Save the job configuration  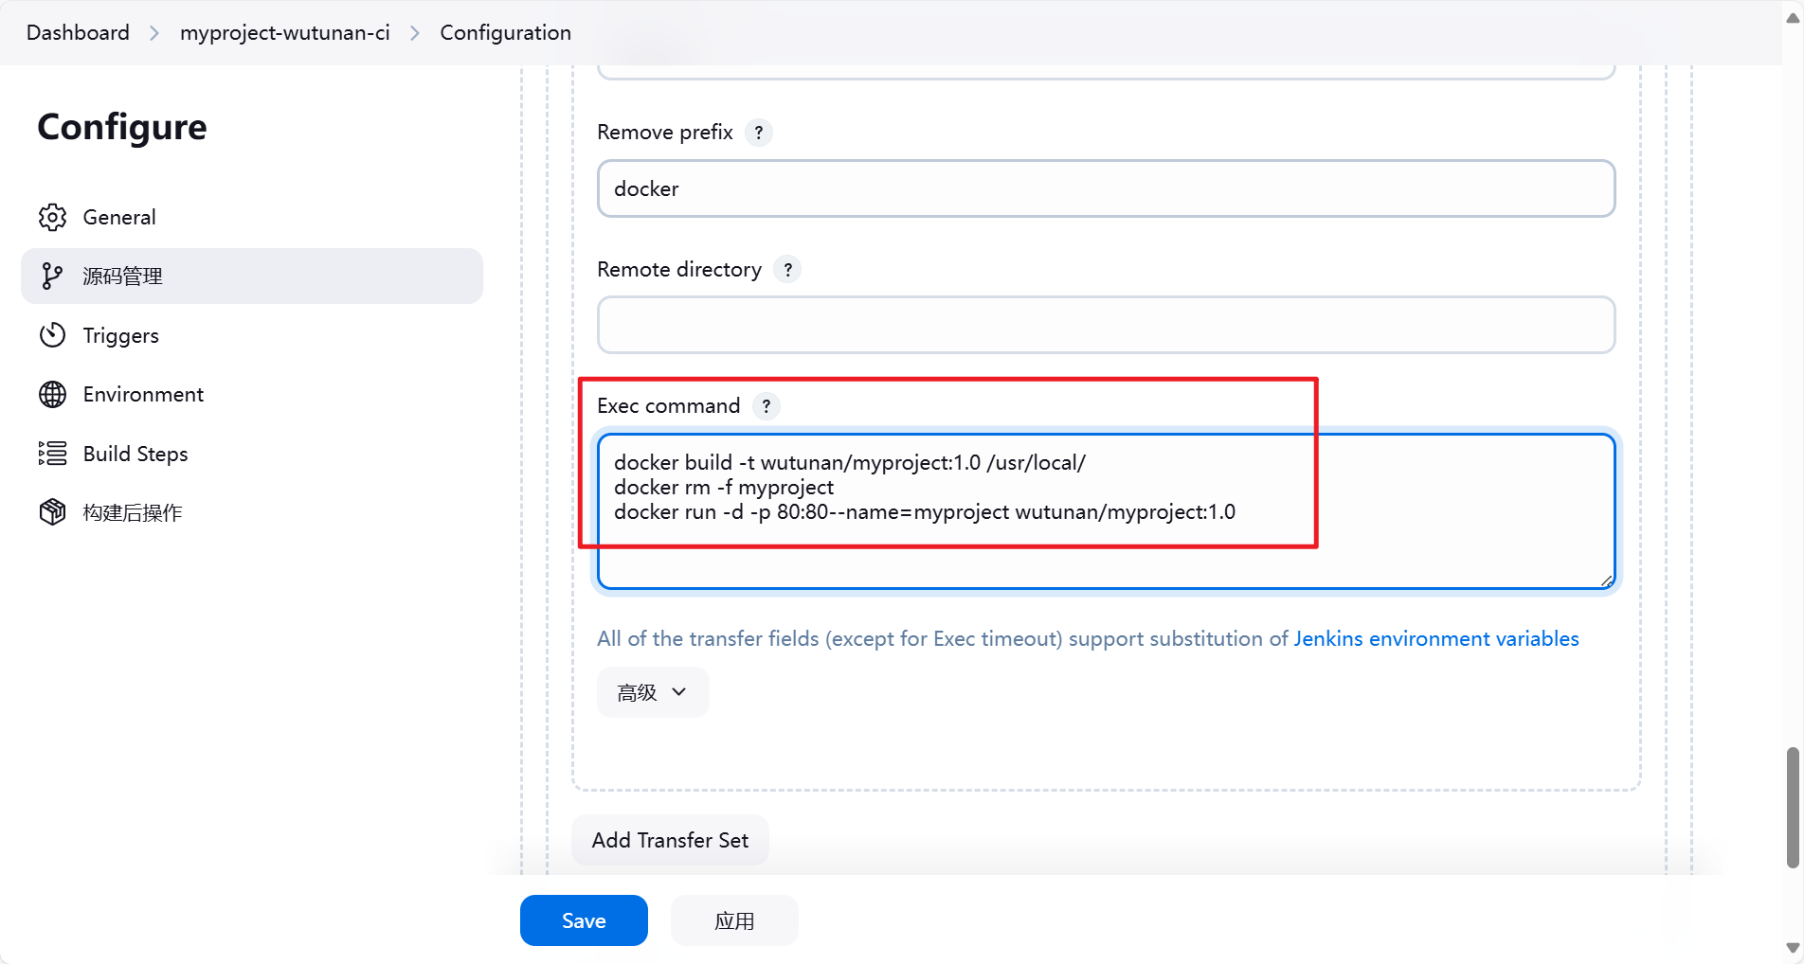click(x=584, y=920)
